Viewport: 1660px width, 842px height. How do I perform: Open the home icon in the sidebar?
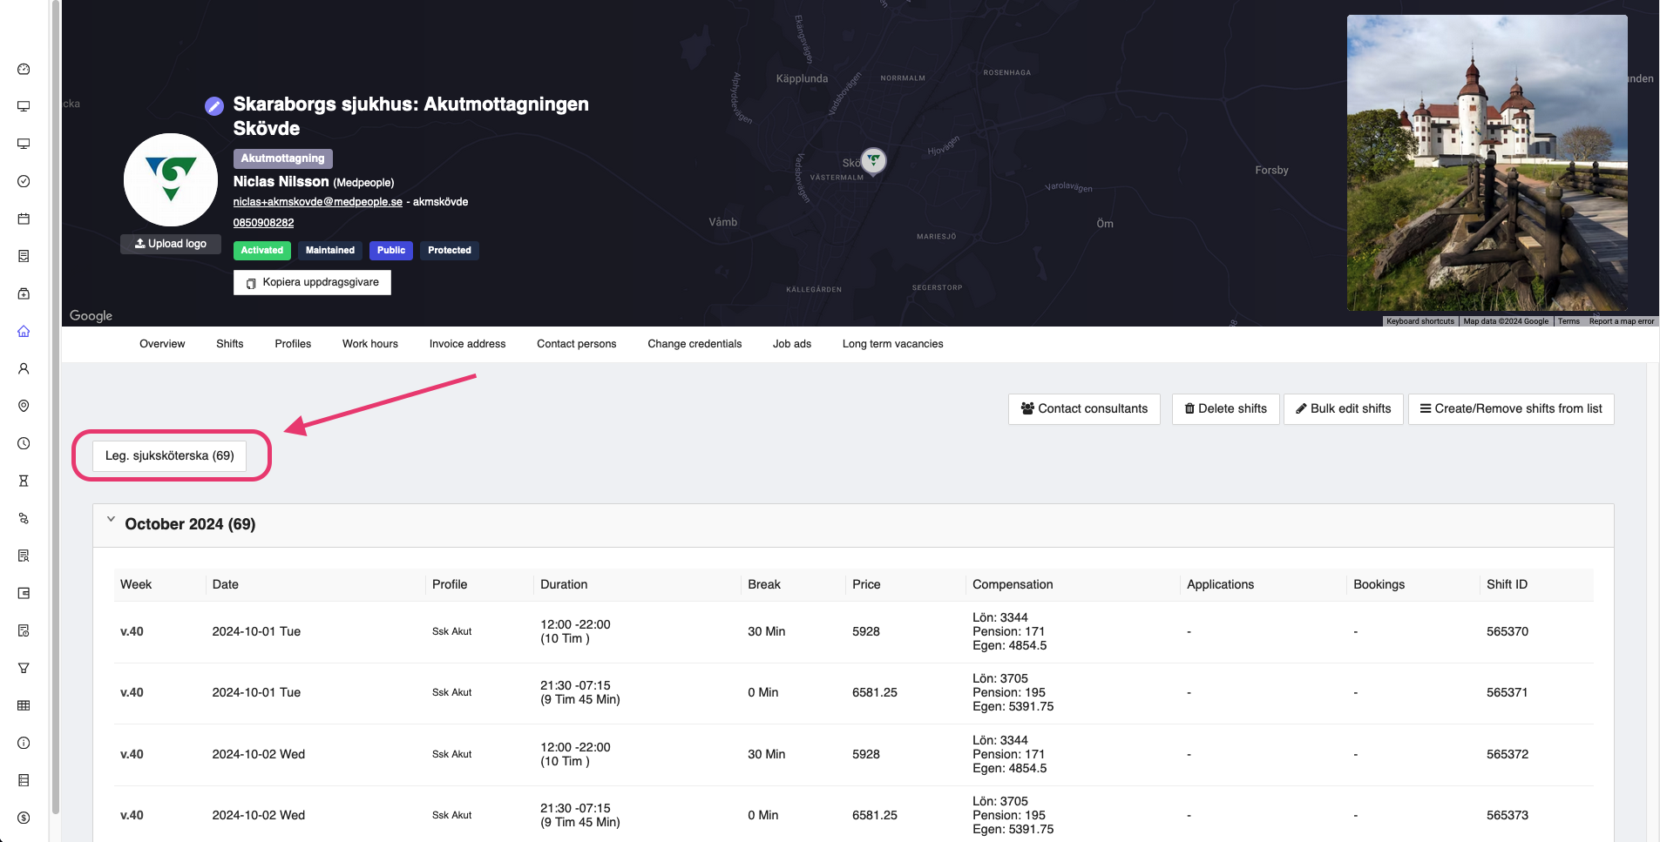click(x=24, y=331)
